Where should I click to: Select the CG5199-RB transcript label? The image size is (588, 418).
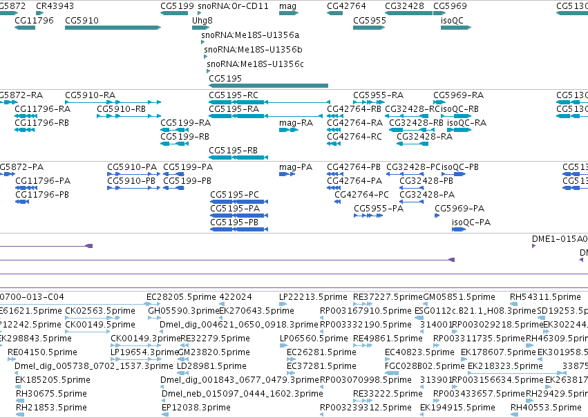(x=184, y=137)
